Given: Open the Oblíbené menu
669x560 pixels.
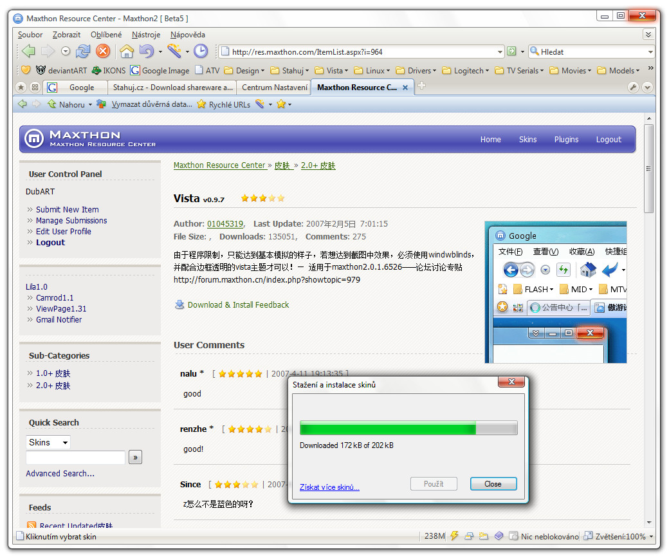Looking at the screenshot, I should click(x=105, y=35).
